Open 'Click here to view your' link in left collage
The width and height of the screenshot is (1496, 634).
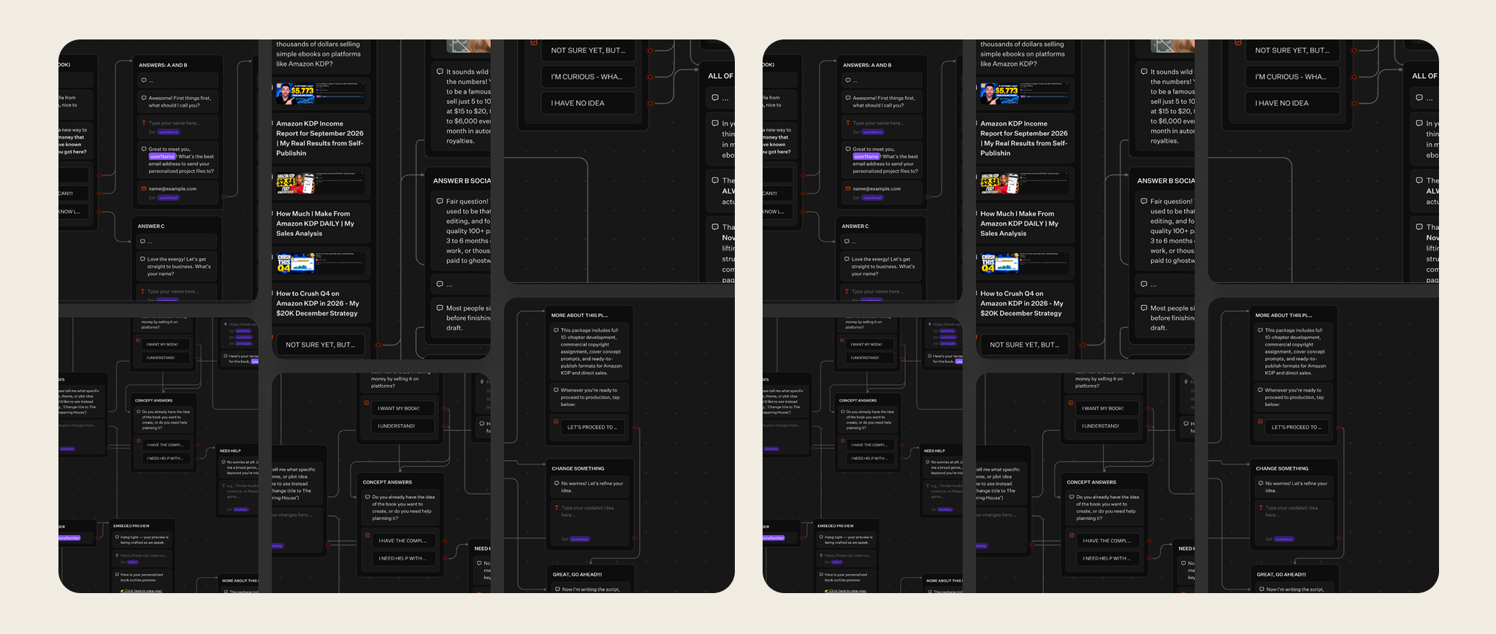tap(143, 590)
